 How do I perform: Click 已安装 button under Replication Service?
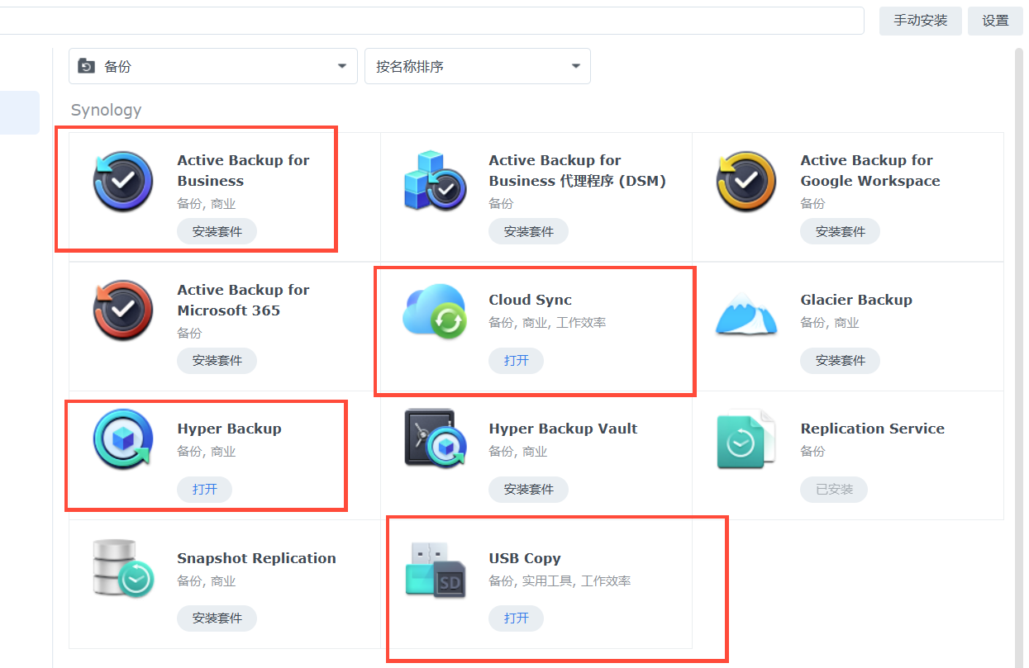click(x=834, y=490)
